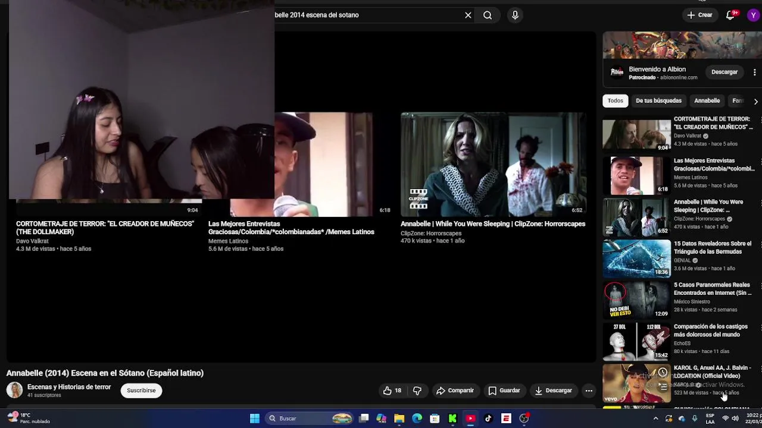Open the taskbar weather widget
This screenshot has height=428, width=762.
(30, 418)
